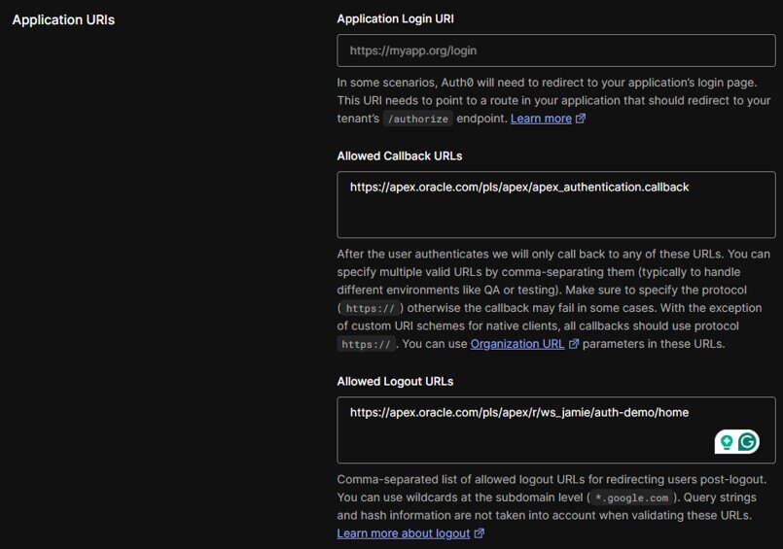The height and width of the screenshot is (549, 783).
Task: Click the Grammarly G icon in logout field
Action: [x=748, y=442]
